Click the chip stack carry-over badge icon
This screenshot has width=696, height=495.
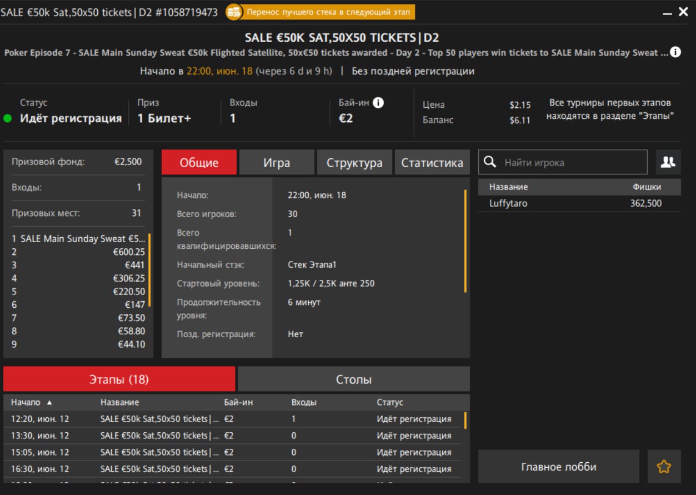(234, 12)
